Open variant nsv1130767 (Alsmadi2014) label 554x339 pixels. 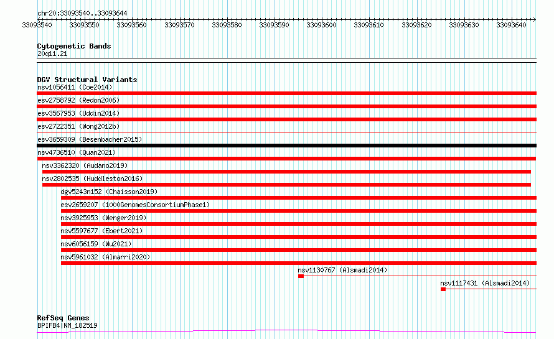coord(342,270)
